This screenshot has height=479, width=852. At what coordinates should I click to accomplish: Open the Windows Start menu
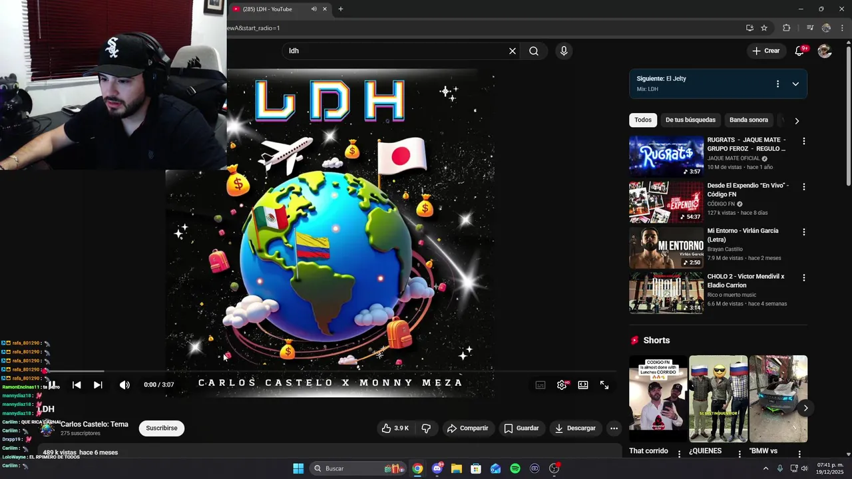tap(298, 468)
